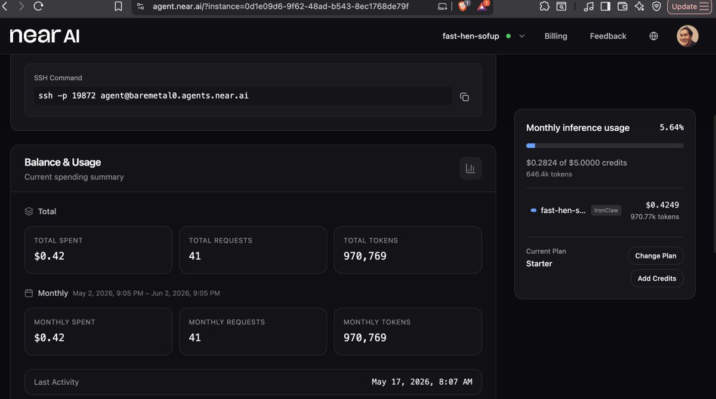Click the Total Spent $0.42 card
Image resolution: width=716 pixels, height=399 pixels.
click(x=98, y=250)
